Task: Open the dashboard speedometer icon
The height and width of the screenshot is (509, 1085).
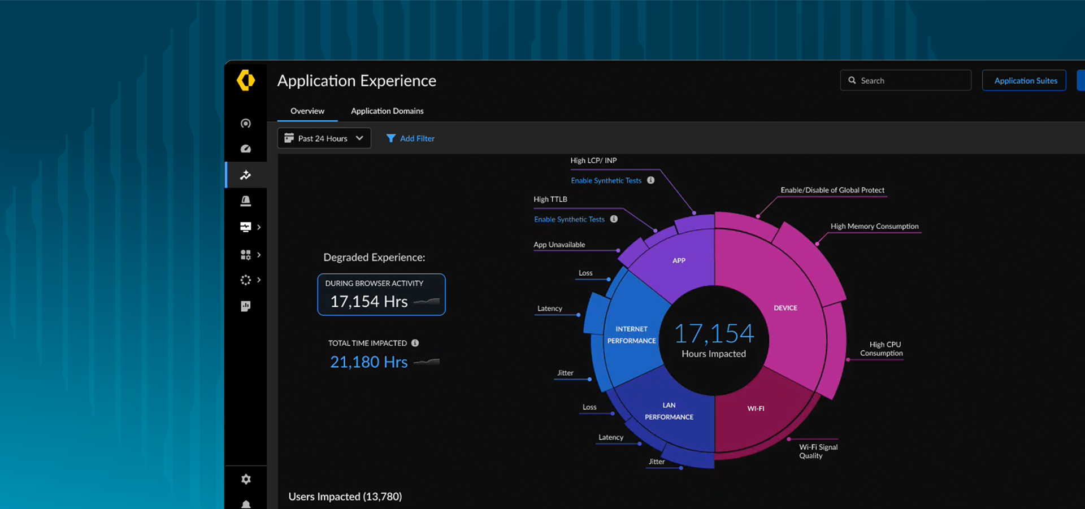Action: [x=246, y=149]
